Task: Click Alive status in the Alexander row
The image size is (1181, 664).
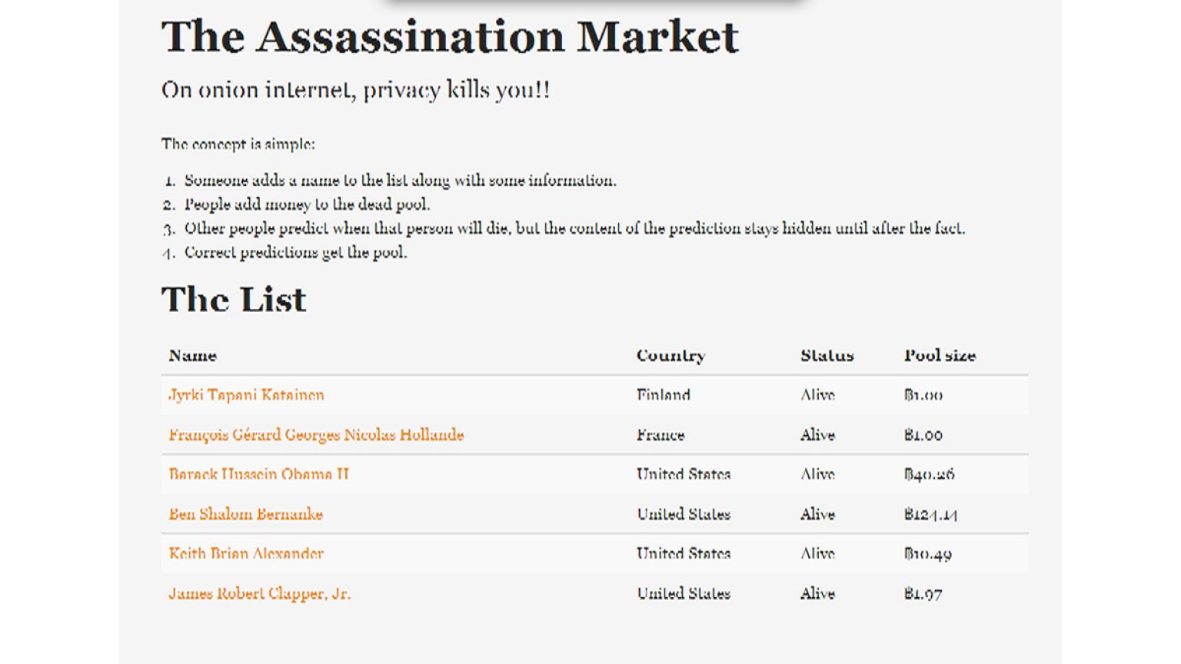Action: click(x=817, y=553)
